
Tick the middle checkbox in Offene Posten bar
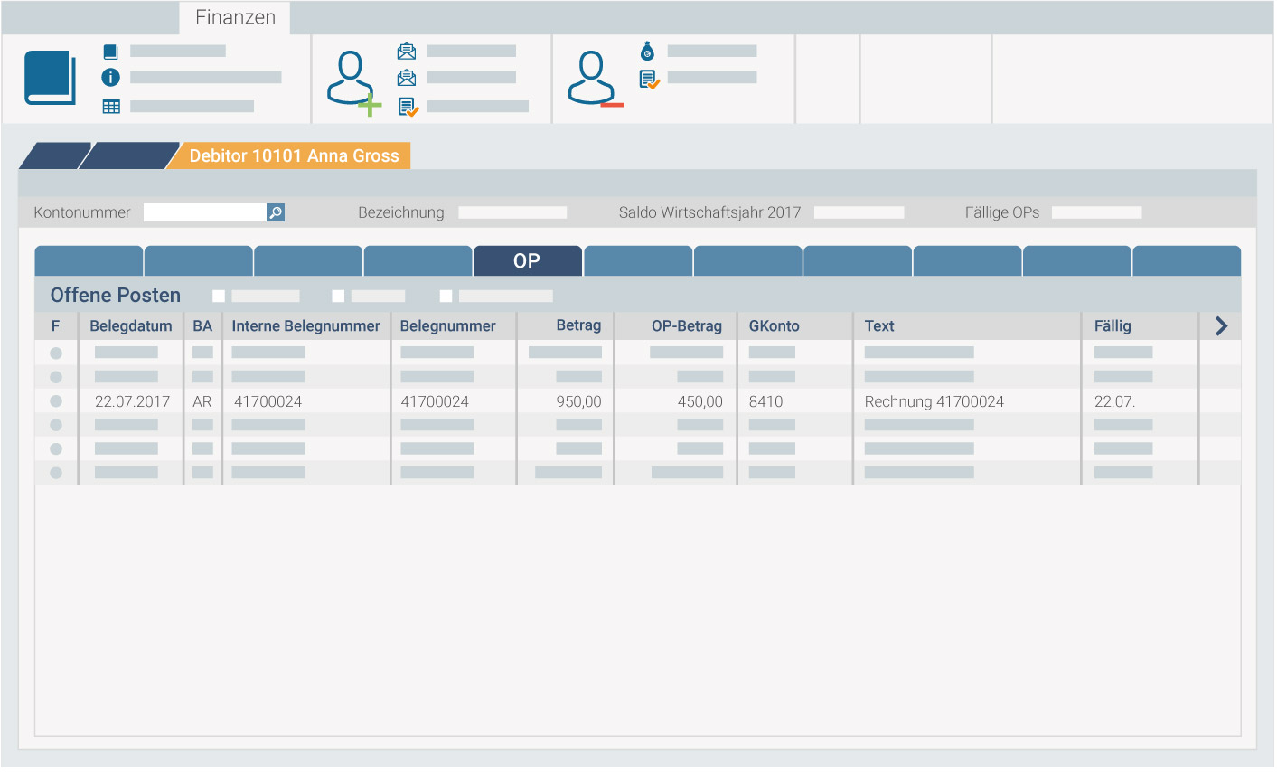click(x=338, y=296)
